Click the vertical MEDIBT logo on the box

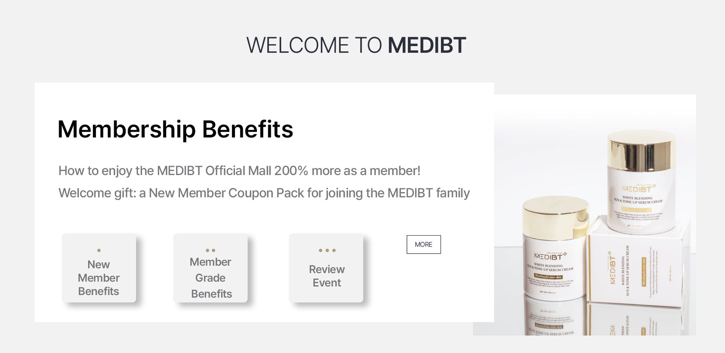point(612,269)
